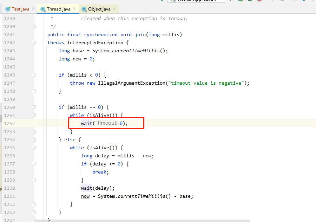Click the Object.java class file icon
This screenshot has height=222, width=316.
pyautogui.click(x=84, y=9)
